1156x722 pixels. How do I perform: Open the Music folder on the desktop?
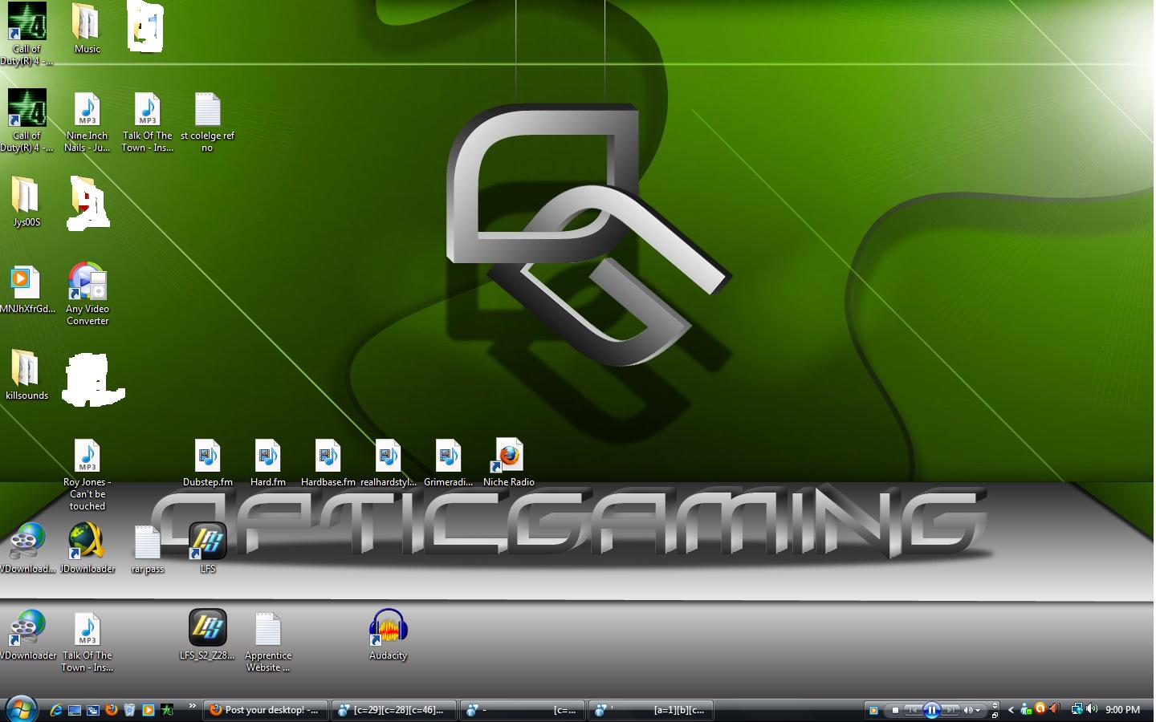pyautogui.click(x=87, y=29)
